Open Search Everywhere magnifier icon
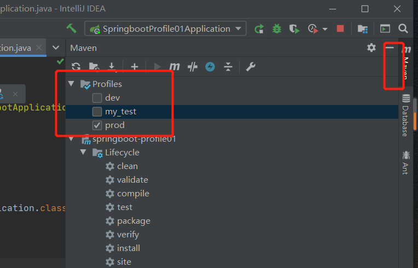Screen dimensions: 418x268 (403, 28)
